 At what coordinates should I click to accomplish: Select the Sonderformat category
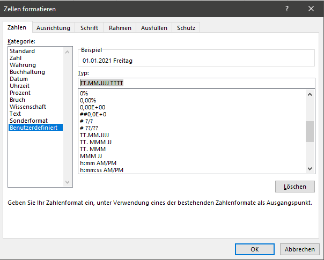[x=35, y=121]
